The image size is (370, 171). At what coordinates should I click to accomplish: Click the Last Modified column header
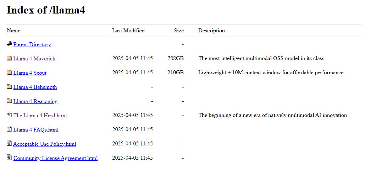click(x=128, y=31)
